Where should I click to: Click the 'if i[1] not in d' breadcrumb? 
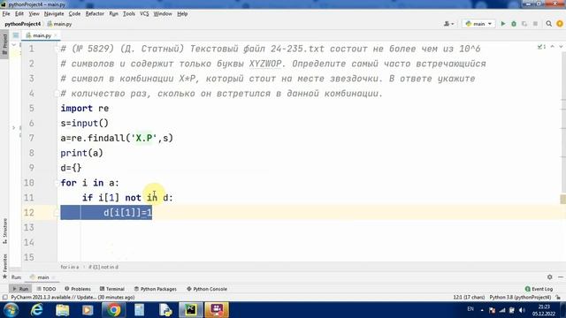(x=103, y=267)
